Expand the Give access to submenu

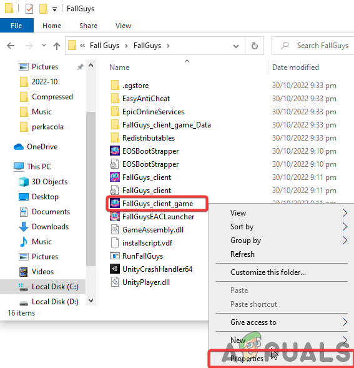[x=282, y=322]
